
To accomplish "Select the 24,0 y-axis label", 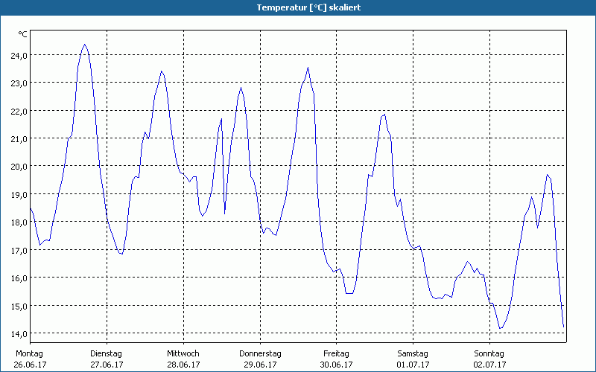I will click(19, 55).
